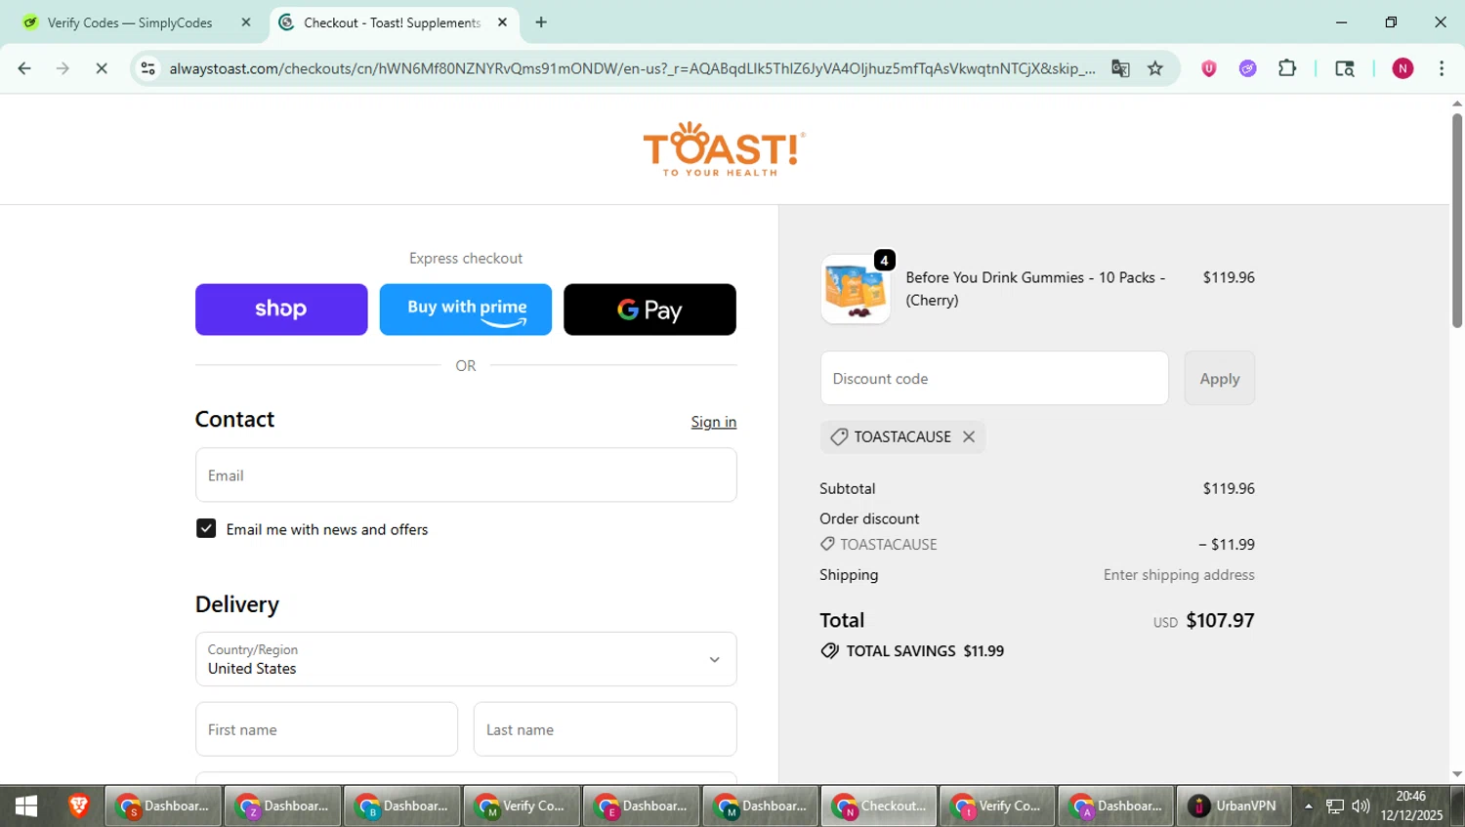Open the uBlock shield extension icon

click(1209, 68)
